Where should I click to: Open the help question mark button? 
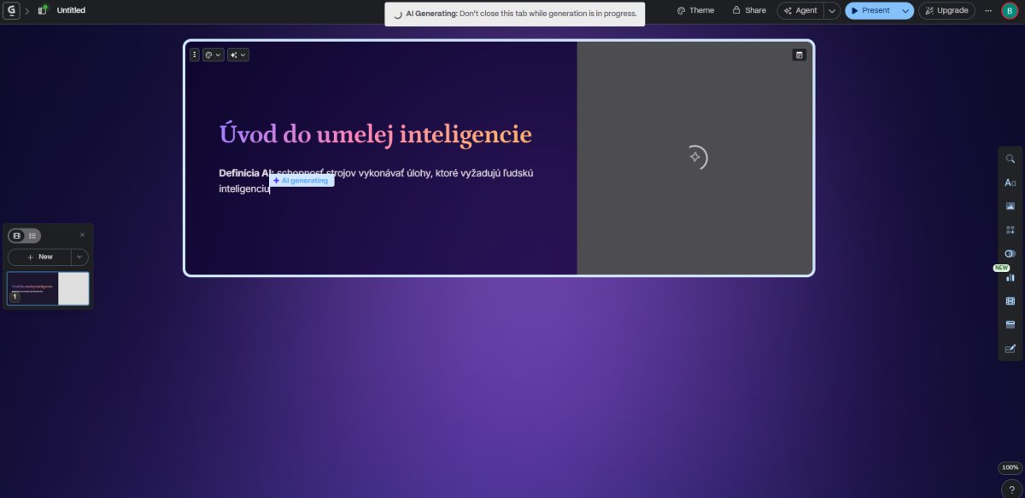coord(1011,489)
